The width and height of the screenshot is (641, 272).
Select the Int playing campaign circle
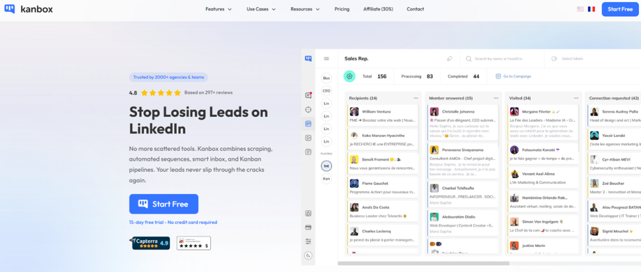[x=326, y=166]
